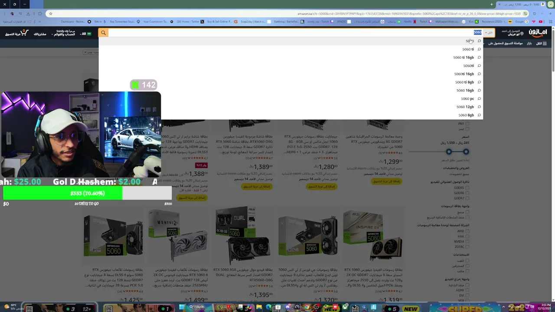Screen dimensions: 555x312
Task: Open the AR language selector dropdown
Action: (85, 34)
